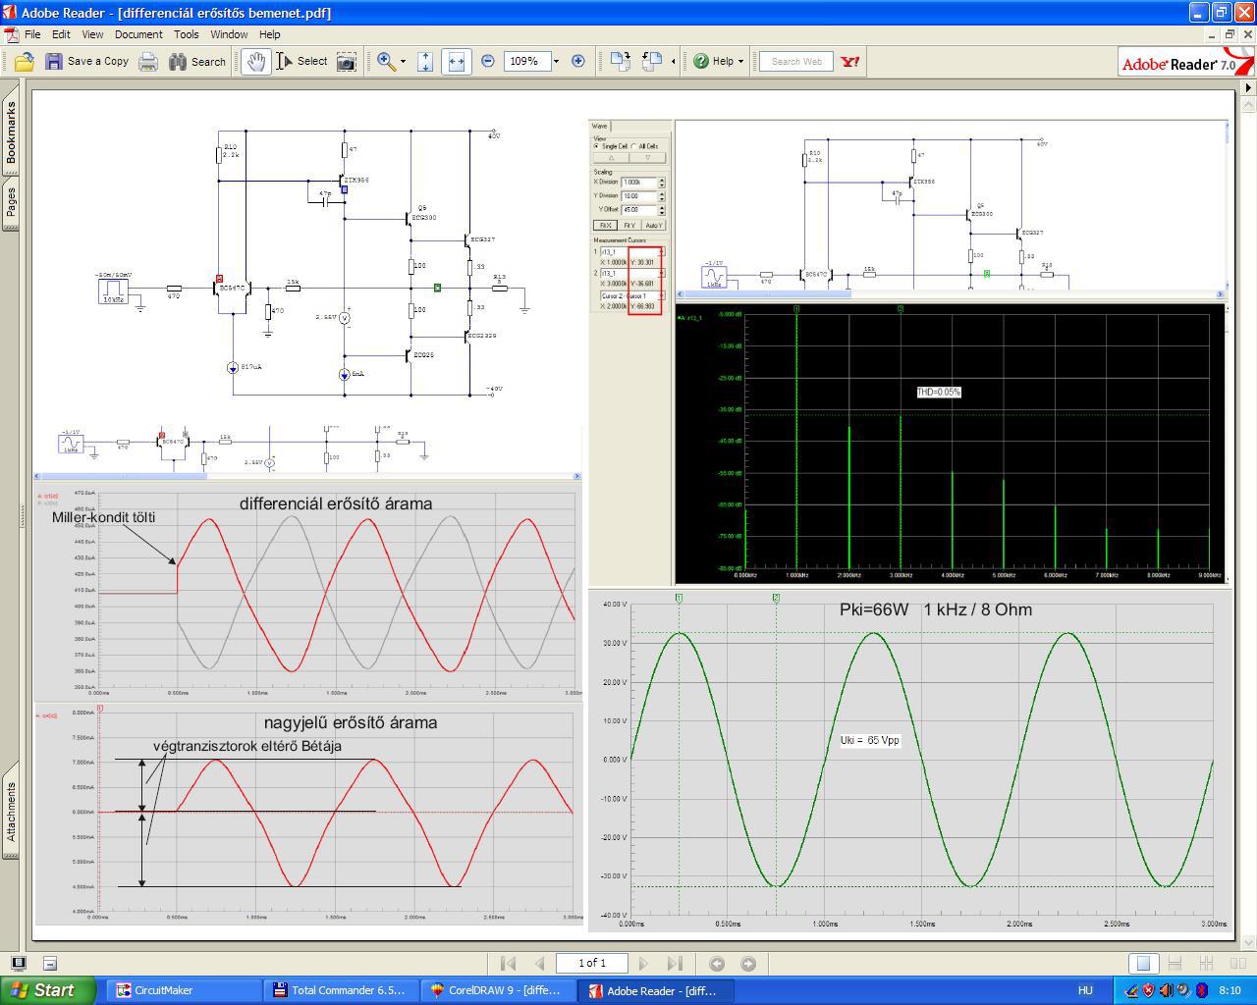Open the Document menu
The height and width of the screenshot is (1005, 1257).
click(137, 34)
